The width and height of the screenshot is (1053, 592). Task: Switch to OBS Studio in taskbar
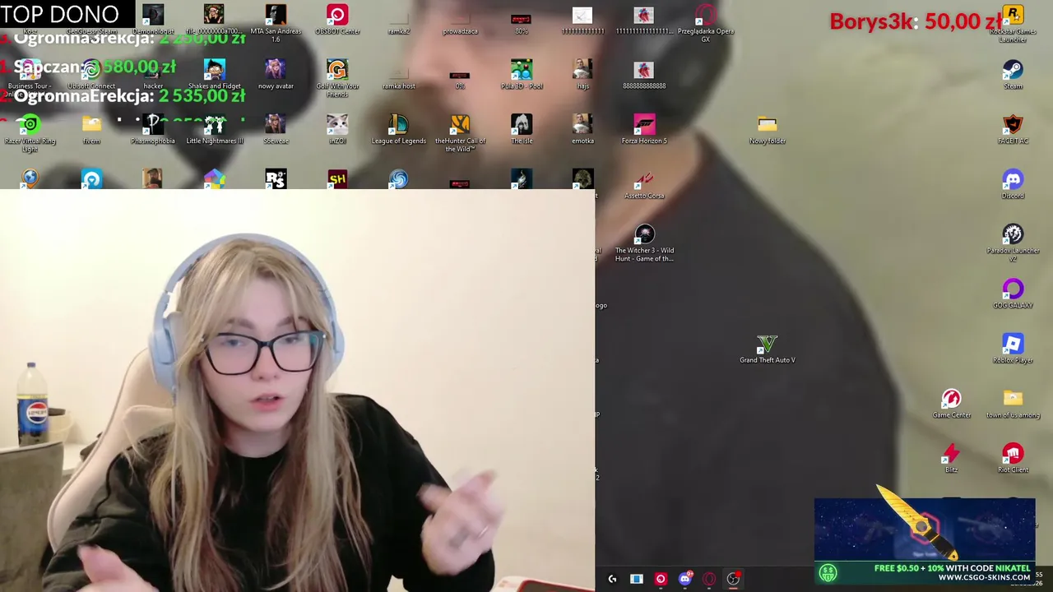click(x=733, y=579)
